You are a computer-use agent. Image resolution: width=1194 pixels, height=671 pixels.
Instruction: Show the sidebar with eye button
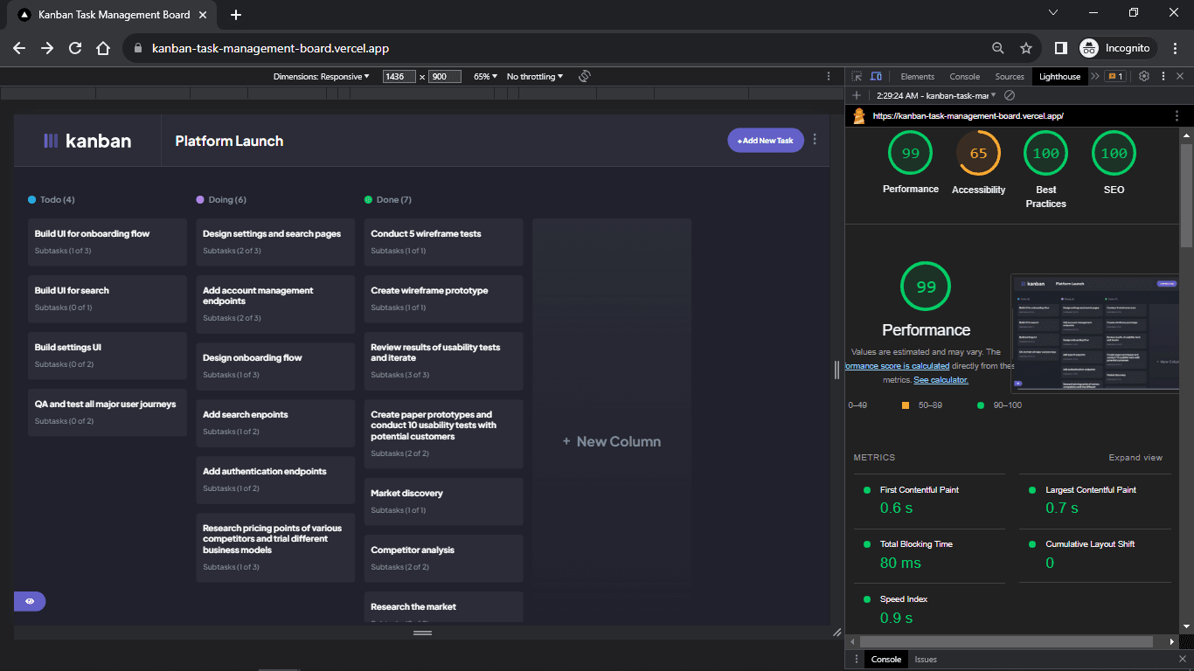point(30,601)
